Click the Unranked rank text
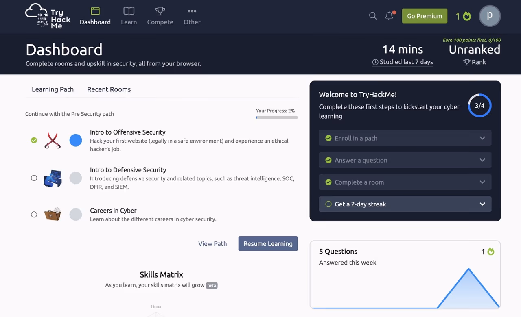 tap(475, 50)
